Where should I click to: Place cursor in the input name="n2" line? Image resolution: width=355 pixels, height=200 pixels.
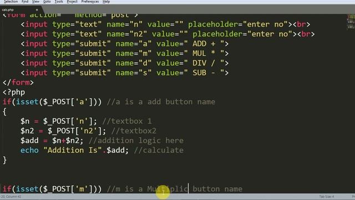click(168, 34)
